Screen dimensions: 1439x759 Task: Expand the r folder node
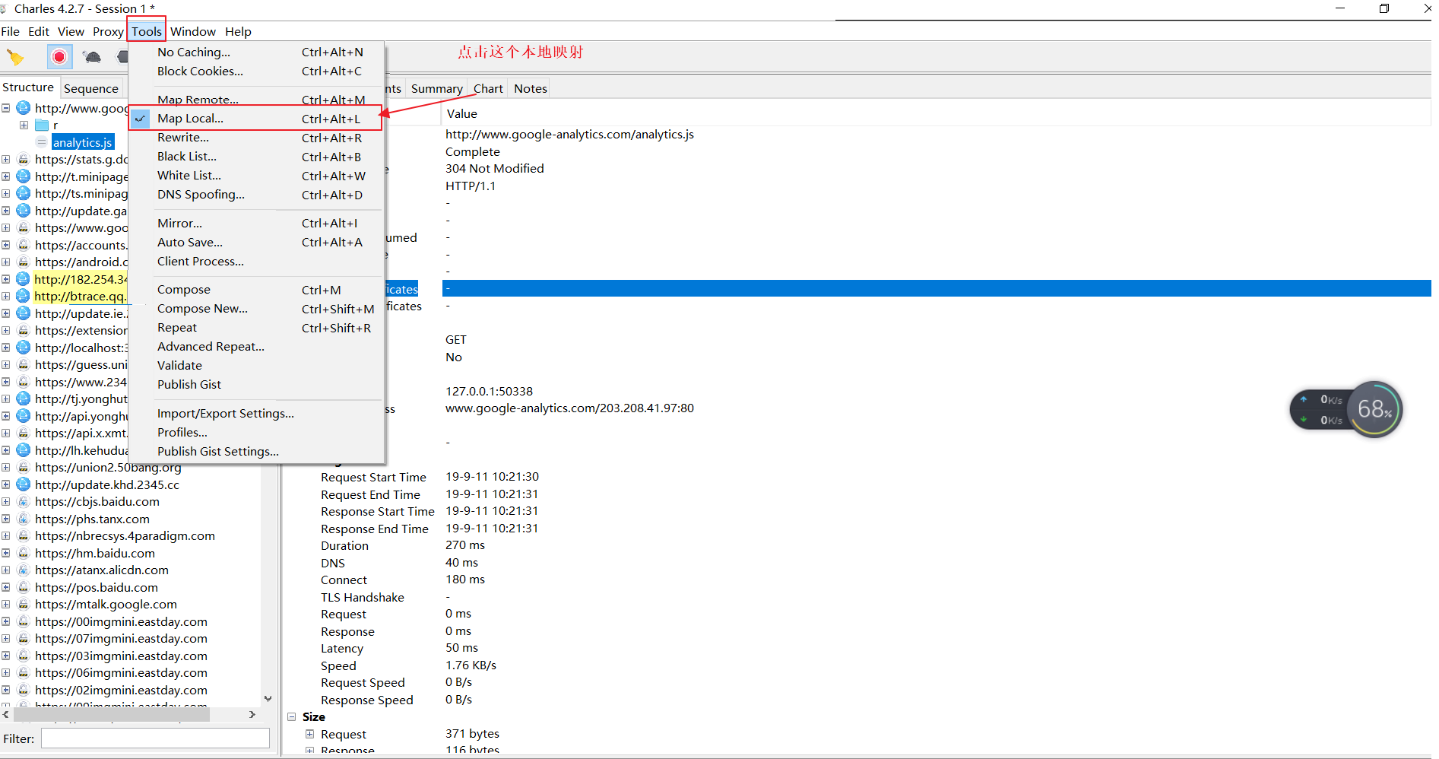pos(24,125)
